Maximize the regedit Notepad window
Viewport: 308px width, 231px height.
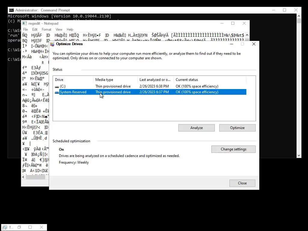(x=233, y=23)
